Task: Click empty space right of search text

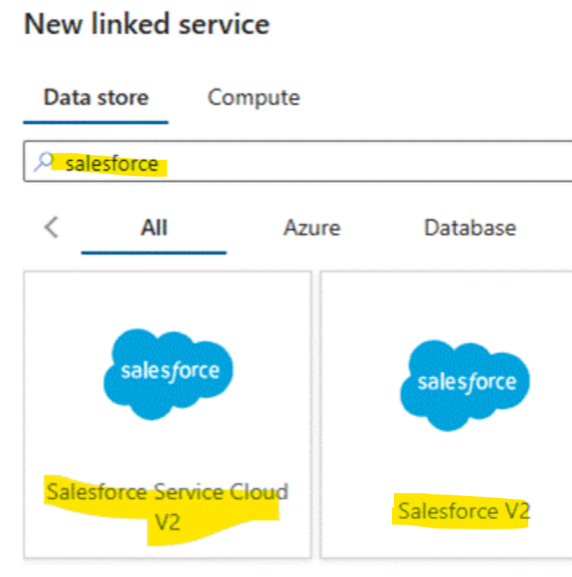Action: 381,163
